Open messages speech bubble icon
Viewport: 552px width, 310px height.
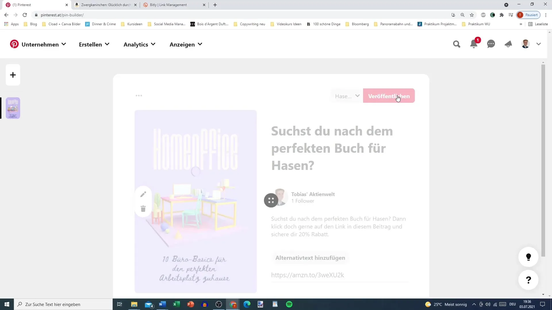click(491, 44)
